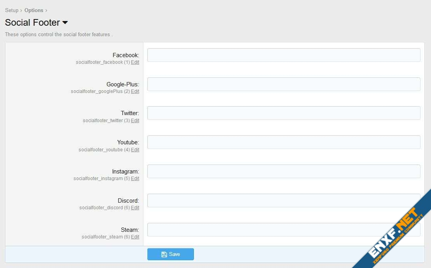Select the Steam input field
The height and width of the screenshot is (268, 431).
283,229
